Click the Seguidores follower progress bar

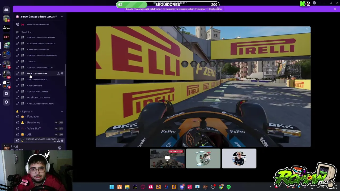[x=168, y=5]
